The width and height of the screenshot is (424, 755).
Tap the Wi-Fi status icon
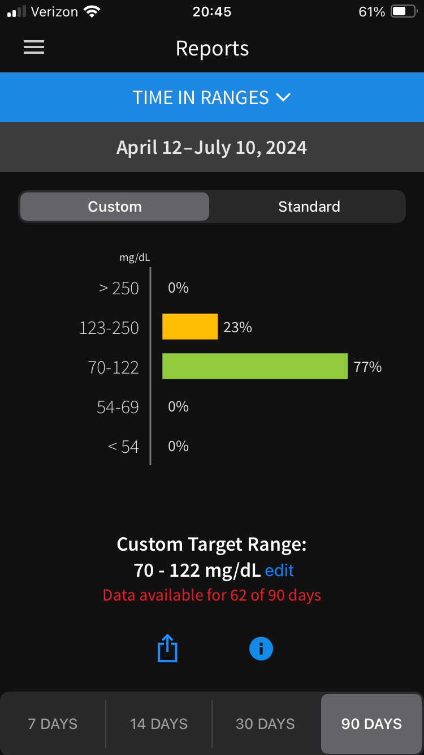pos(90,11)
